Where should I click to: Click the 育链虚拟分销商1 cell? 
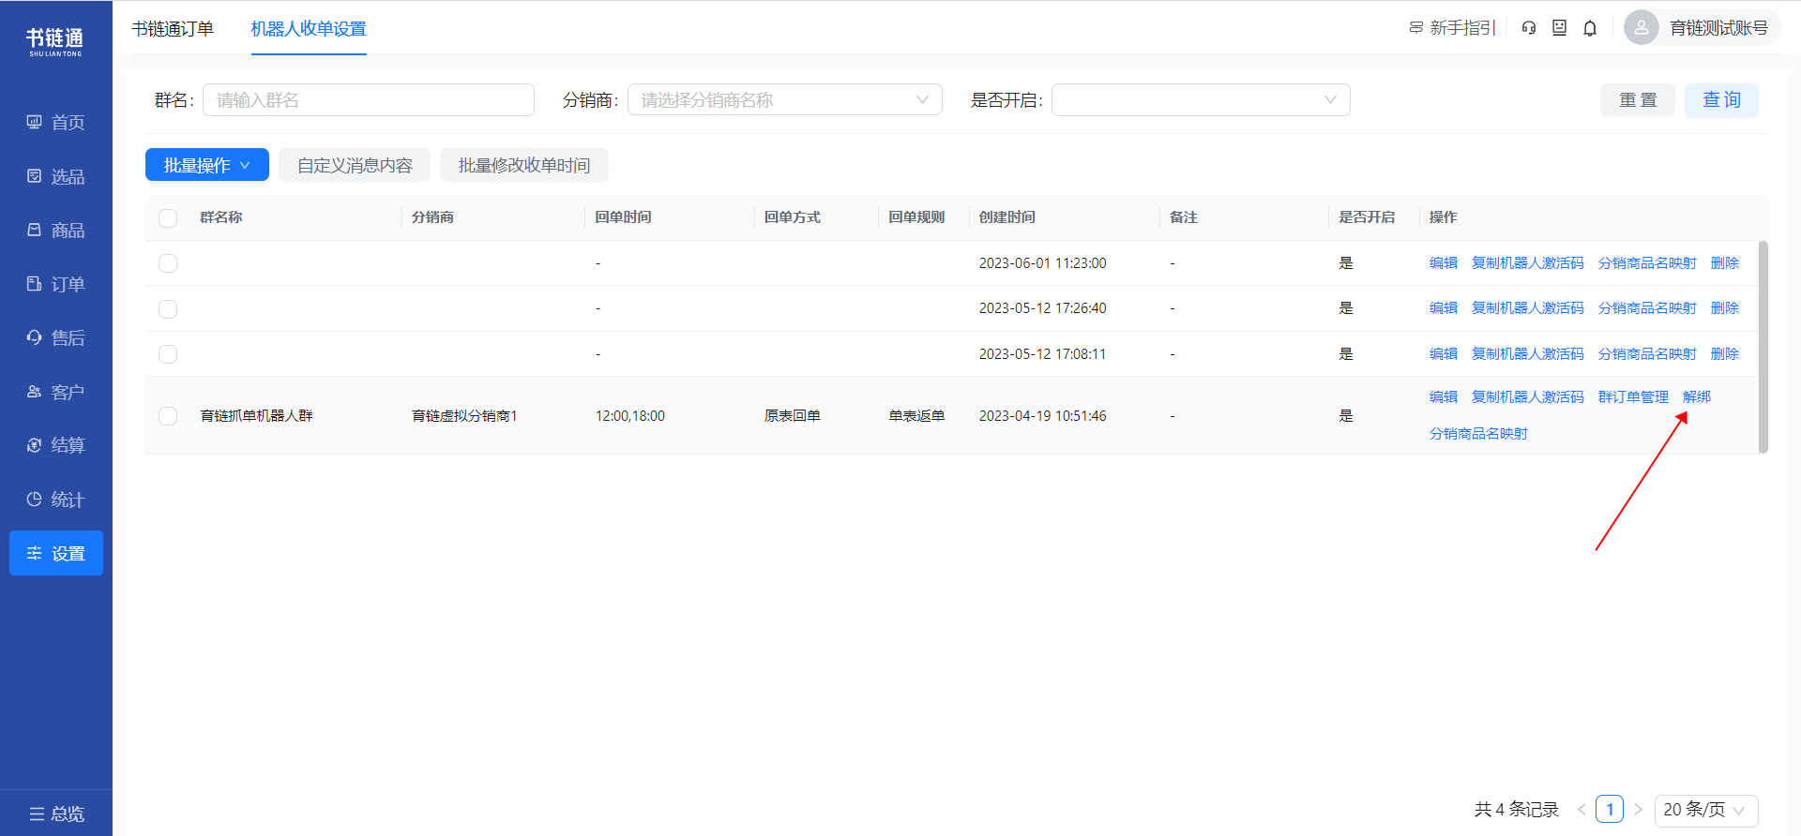(464, 416)
